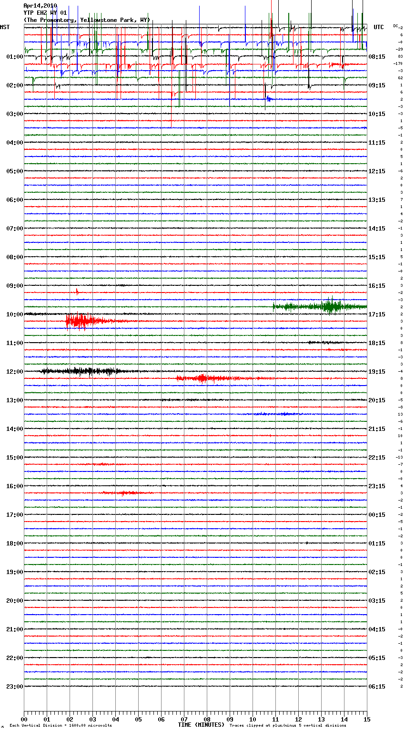Click the YTP EHZ WY 01 station code
The height and width of the screenshot is (732, 405).
(45, 13)
